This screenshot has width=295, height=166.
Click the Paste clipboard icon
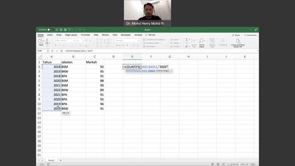41,41
